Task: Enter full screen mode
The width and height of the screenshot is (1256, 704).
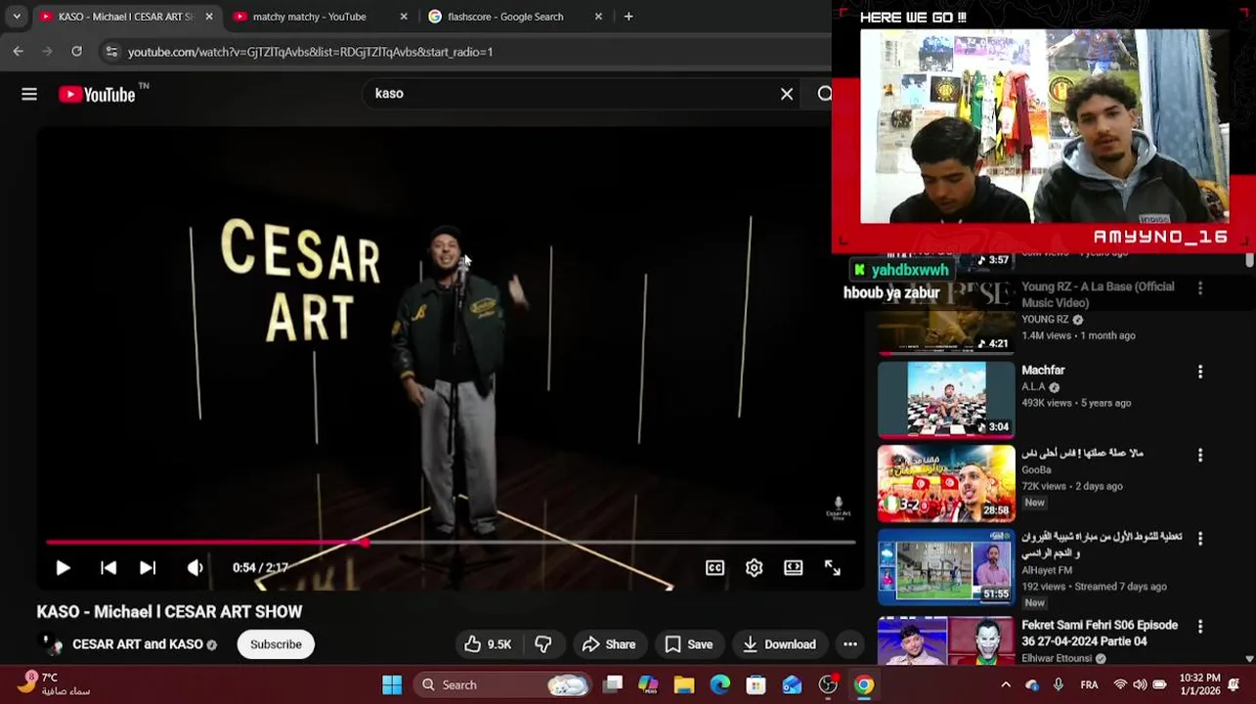Action: (833, 567)
